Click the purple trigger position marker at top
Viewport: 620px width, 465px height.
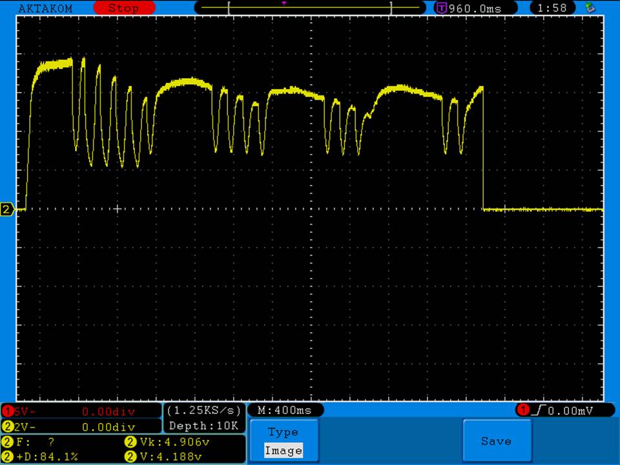[284, 3]
